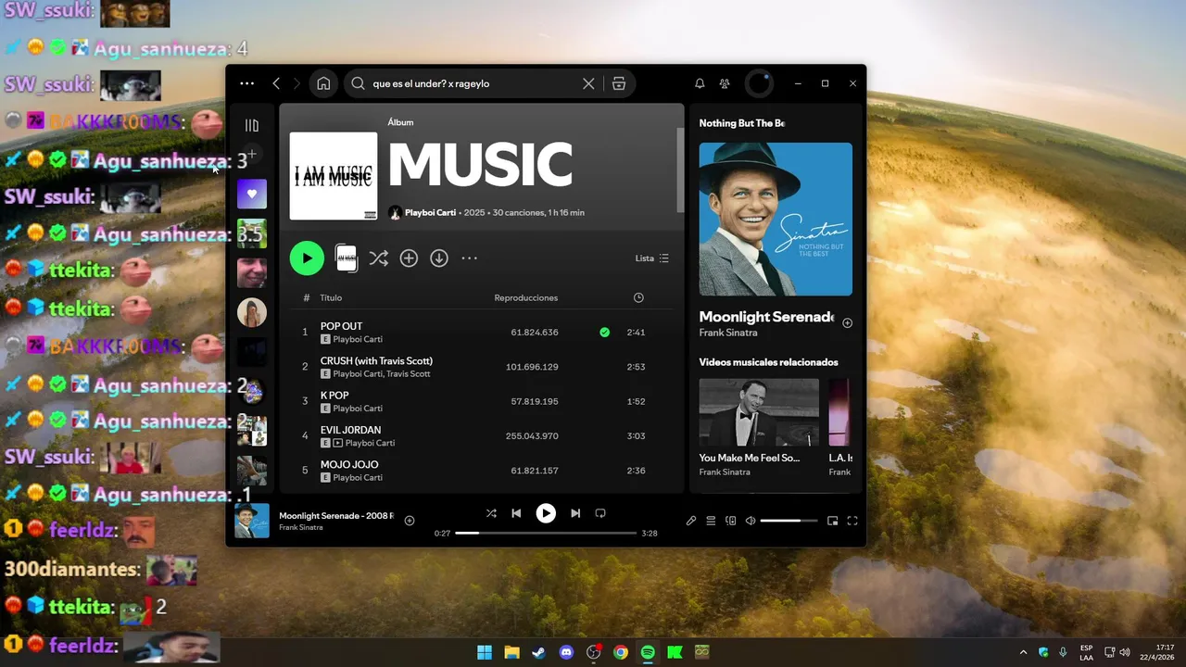Enter full screen mode
Viewport: 1186px width, 667px height.
click(x=852, y=521)
